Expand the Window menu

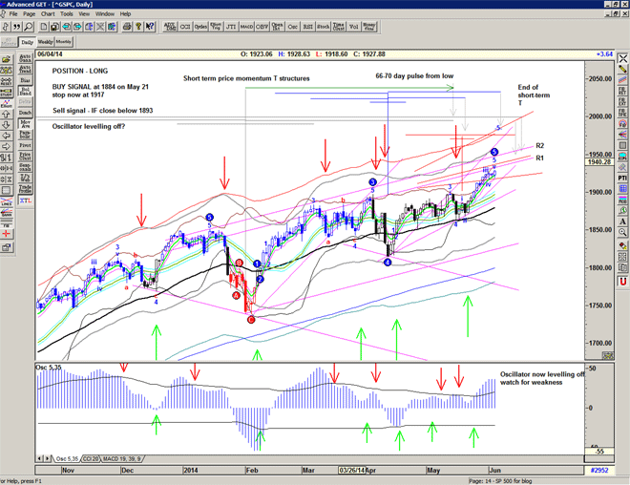[x=105, y=14]
